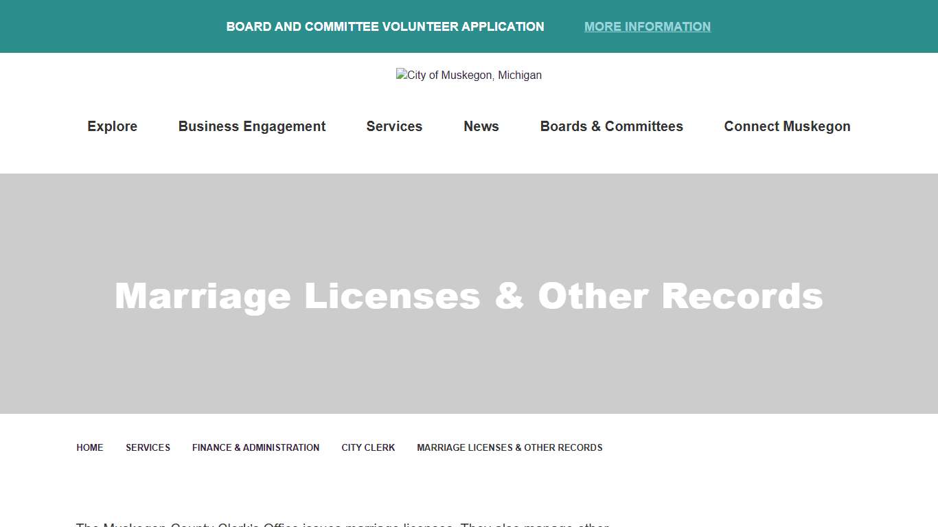Open FINANCE & ADMINISTRATION from breadcrumb trail
This screenshot has height=527, width=938.
coord(255,447)
